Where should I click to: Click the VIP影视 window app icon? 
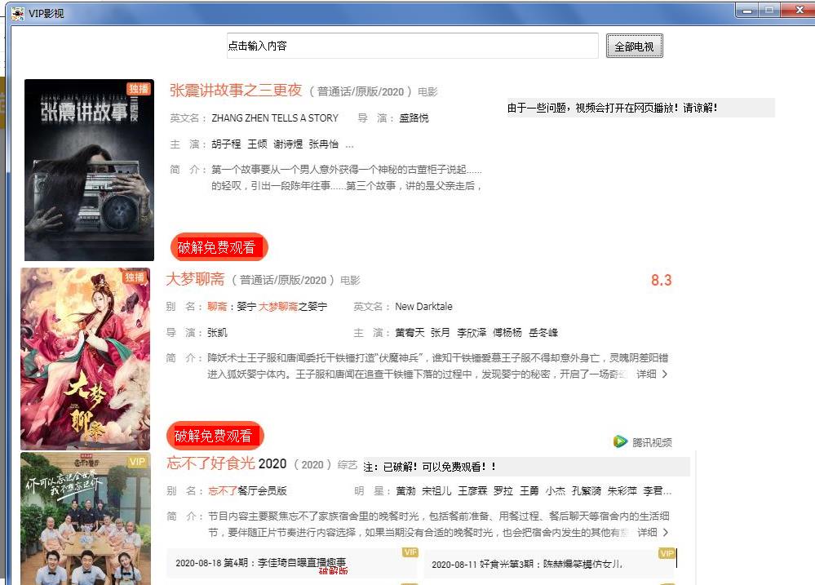pos(18,13)
